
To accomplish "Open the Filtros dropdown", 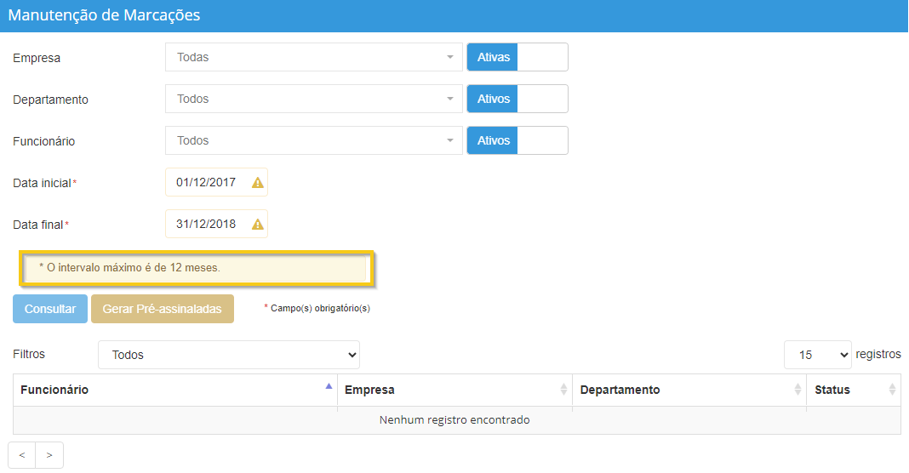I will 228,355.
